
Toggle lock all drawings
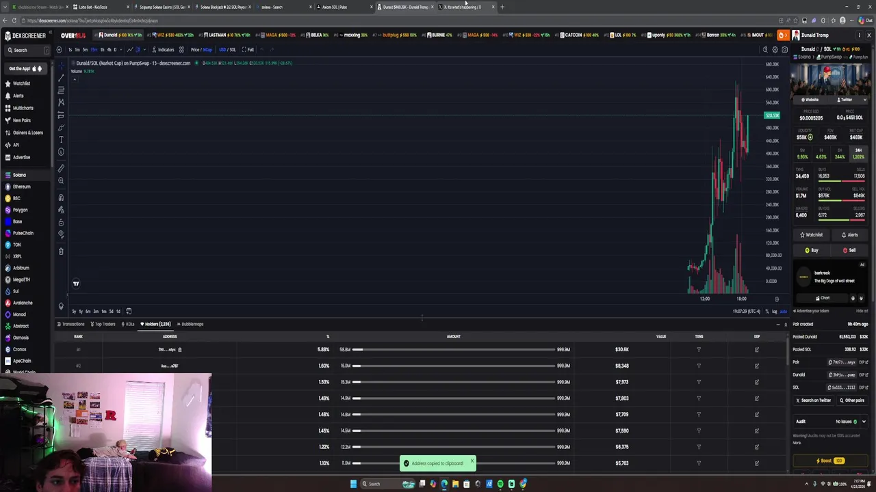pos(61,222)
